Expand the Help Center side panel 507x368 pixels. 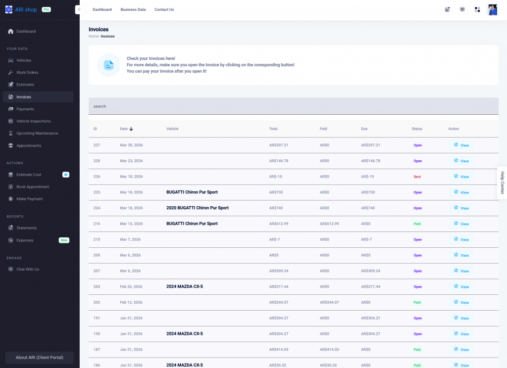pyautogui.click(x=503, y=183)
